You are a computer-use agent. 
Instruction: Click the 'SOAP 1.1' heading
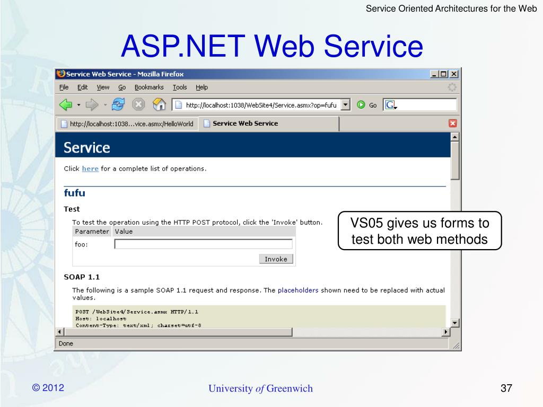[82, 277]
